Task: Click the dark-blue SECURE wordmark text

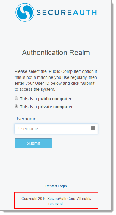Action: point(54,12)
